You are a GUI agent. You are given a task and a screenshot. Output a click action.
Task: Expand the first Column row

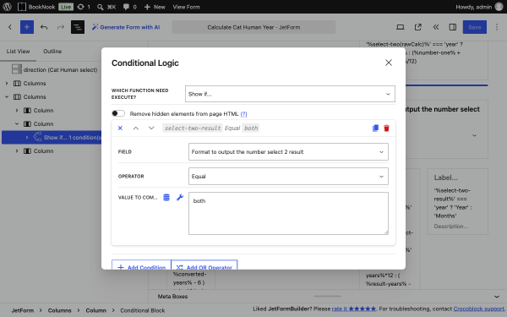pos(17,110)
